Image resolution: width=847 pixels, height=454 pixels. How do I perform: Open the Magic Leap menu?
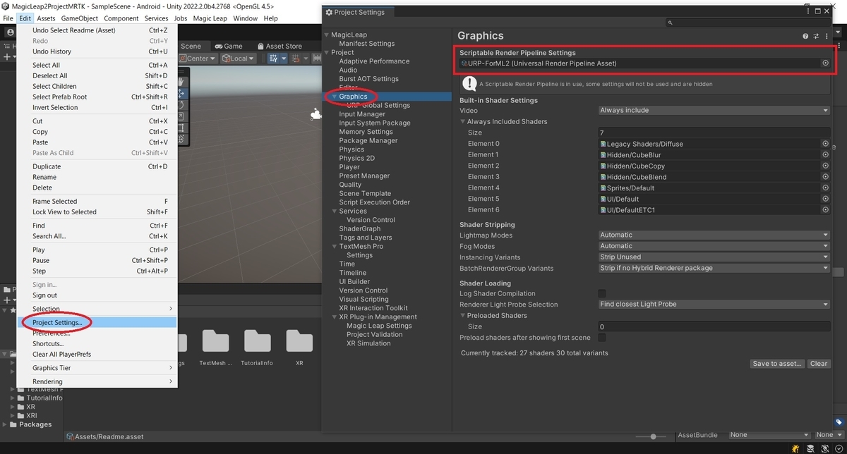(x=209, y=18)
